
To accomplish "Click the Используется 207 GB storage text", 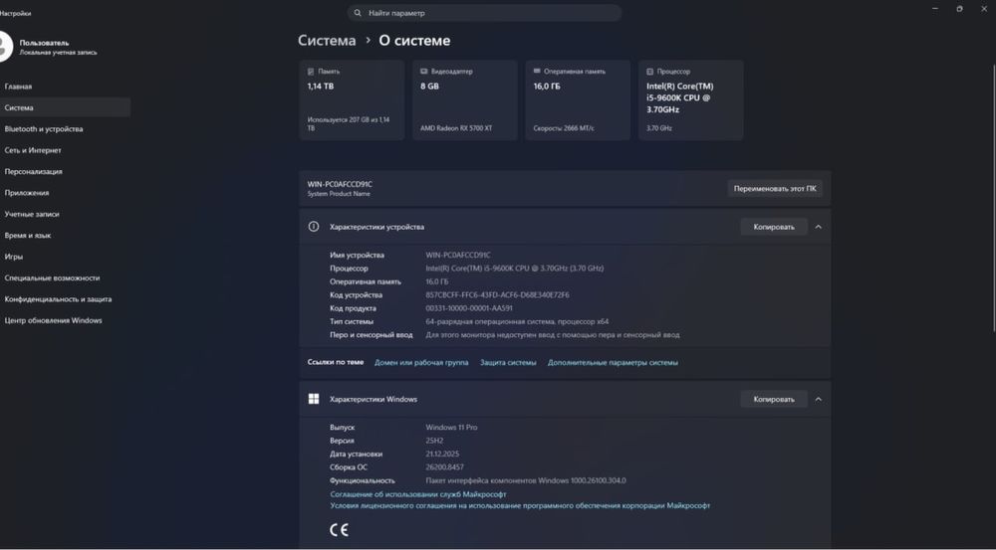I will pyautogui.click(x=349, y=123).
